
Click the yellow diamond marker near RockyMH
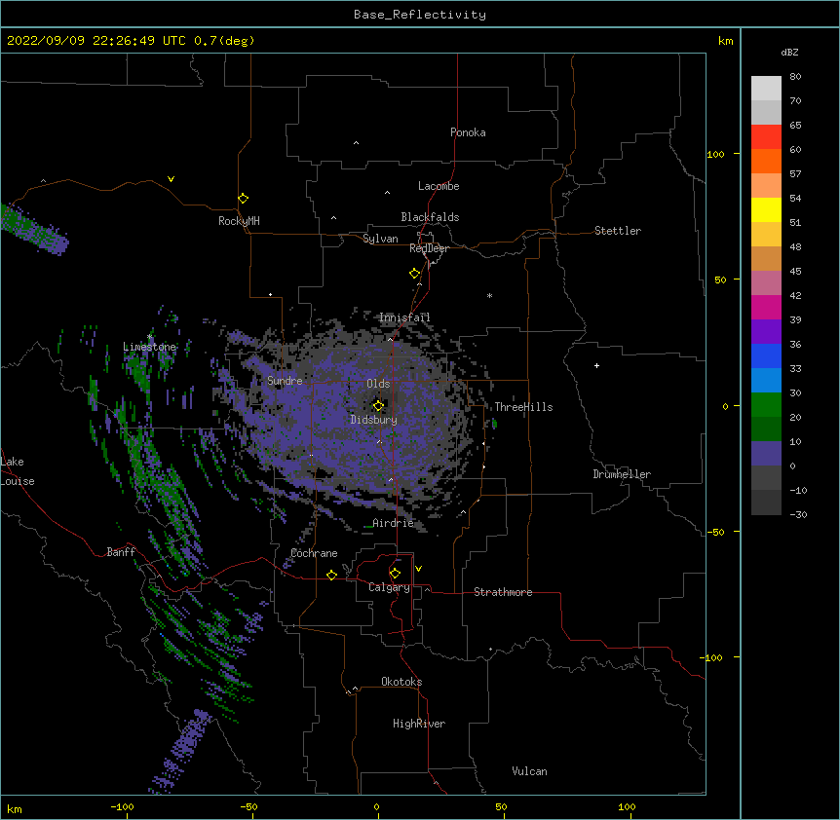tap(243, 199)
